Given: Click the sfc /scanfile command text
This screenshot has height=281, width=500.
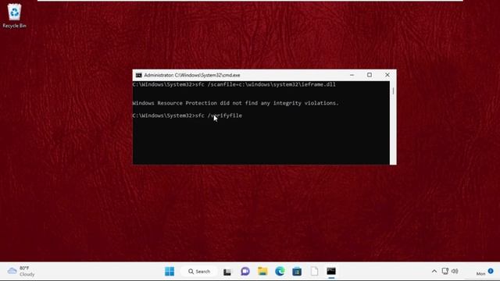Looking at the screenshot, I should click(x=266, y=84).
